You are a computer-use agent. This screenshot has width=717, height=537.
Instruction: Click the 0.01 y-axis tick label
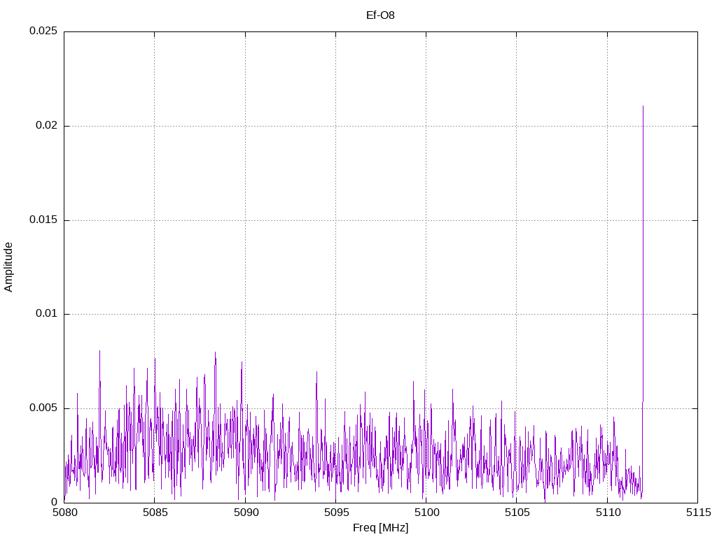[x=47, y=314]
